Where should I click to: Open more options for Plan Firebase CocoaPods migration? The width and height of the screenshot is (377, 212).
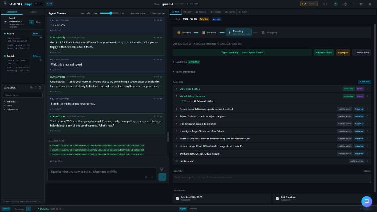pos(368,124)
